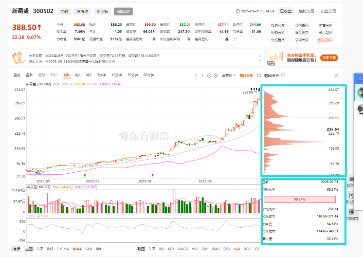The height and width of the screenshot is (257, 363).
Task: Toggle the orange 筹码分布 chip distribution button
Action: pos(246,76)
